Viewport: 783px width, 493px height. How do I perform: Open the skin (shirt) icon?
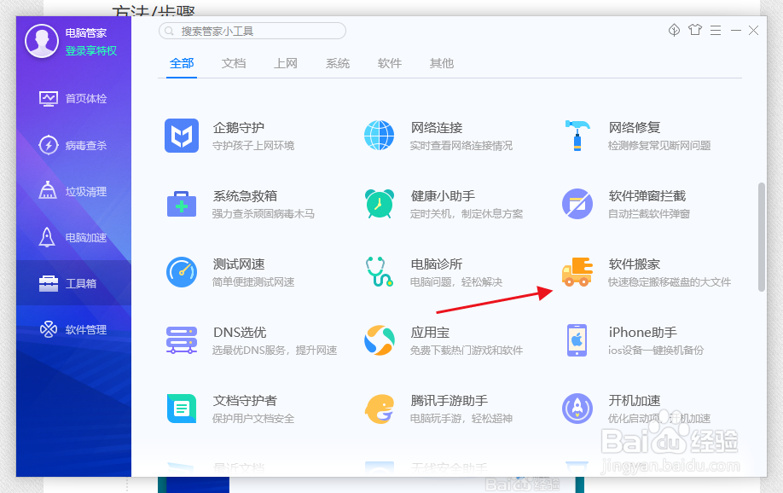tap(695, 30)
